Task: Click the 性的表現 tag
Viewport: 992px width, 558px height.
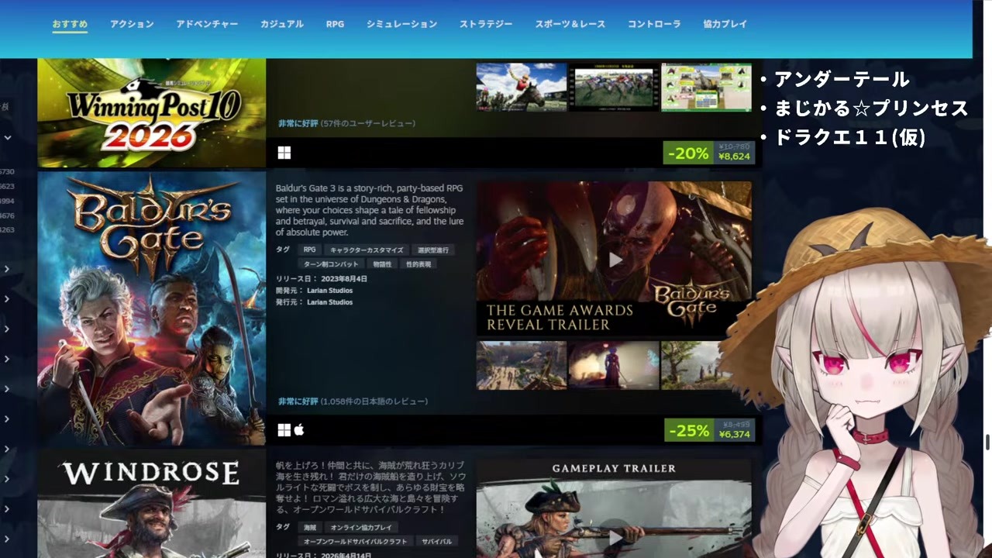Action: [419, 264]
